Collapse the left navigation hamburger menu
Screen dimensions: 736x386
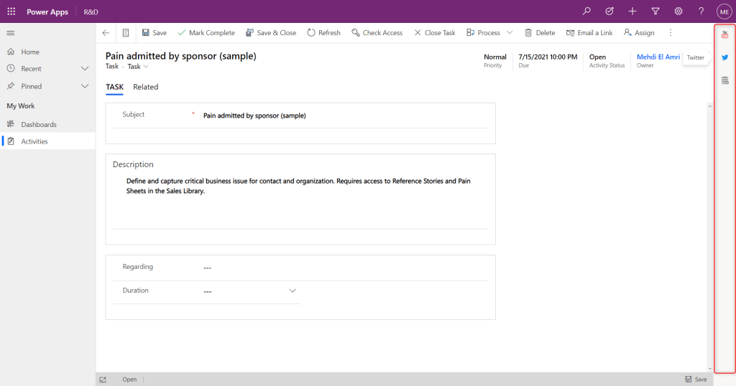coord(11,33)
